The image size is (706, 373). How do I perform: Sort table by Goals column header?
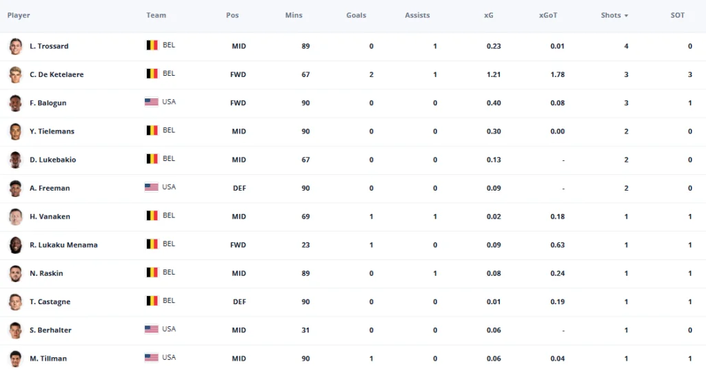pyautogui.click(x=356, y=15)
